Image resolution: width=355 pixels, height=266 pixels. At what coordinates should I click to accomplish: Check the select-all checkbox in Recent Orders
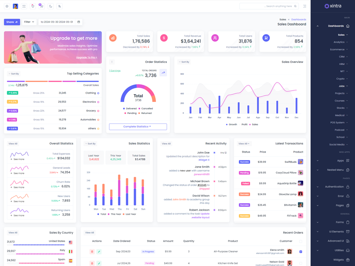pyautogui.click(x=300, y=241)
